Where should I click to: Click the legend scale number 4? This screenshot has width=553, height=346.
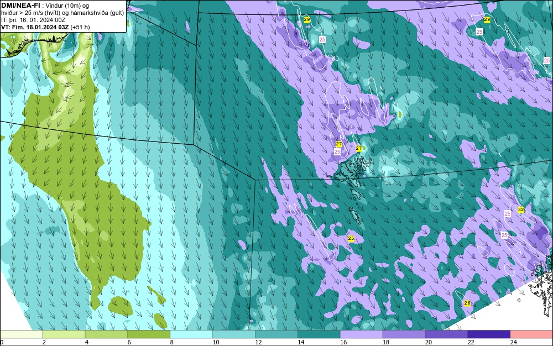[x=87, y=342]
